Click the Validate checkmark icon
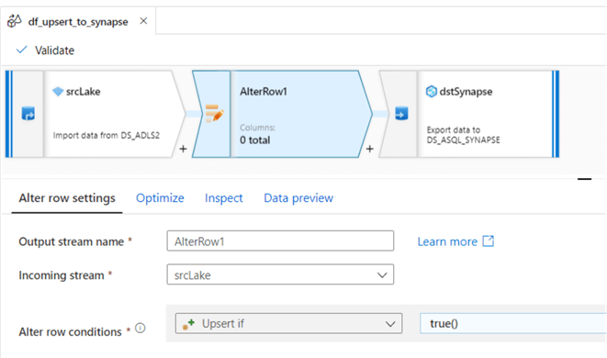The image size is (607, 358). click(22, 50)
